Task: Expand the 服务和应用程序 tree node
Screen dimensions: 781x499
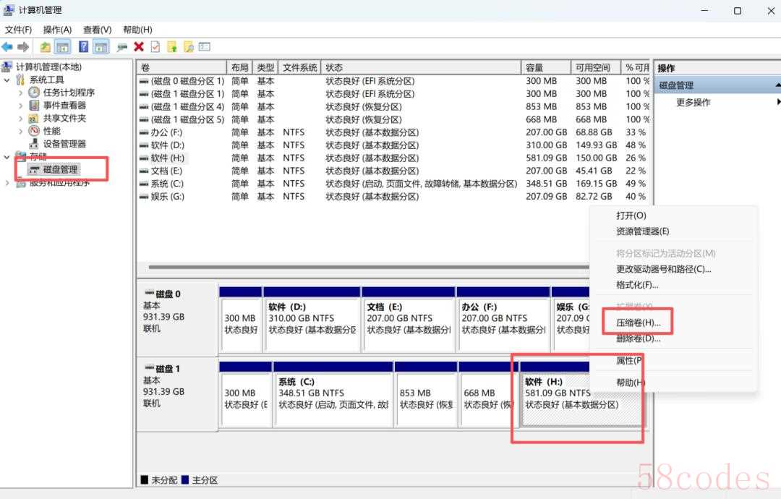Action: [x=7, y=182]
